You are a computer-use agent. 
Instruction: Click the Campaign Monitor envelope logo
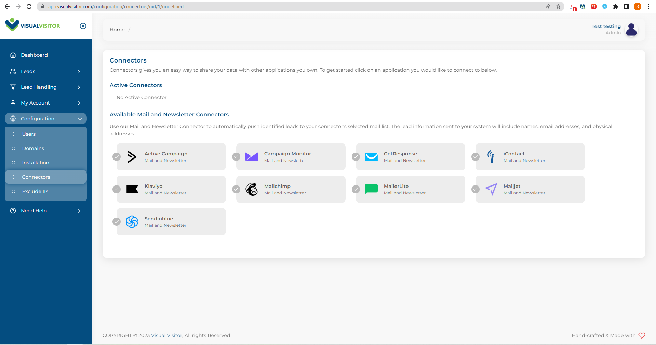[x=252, y=157]
